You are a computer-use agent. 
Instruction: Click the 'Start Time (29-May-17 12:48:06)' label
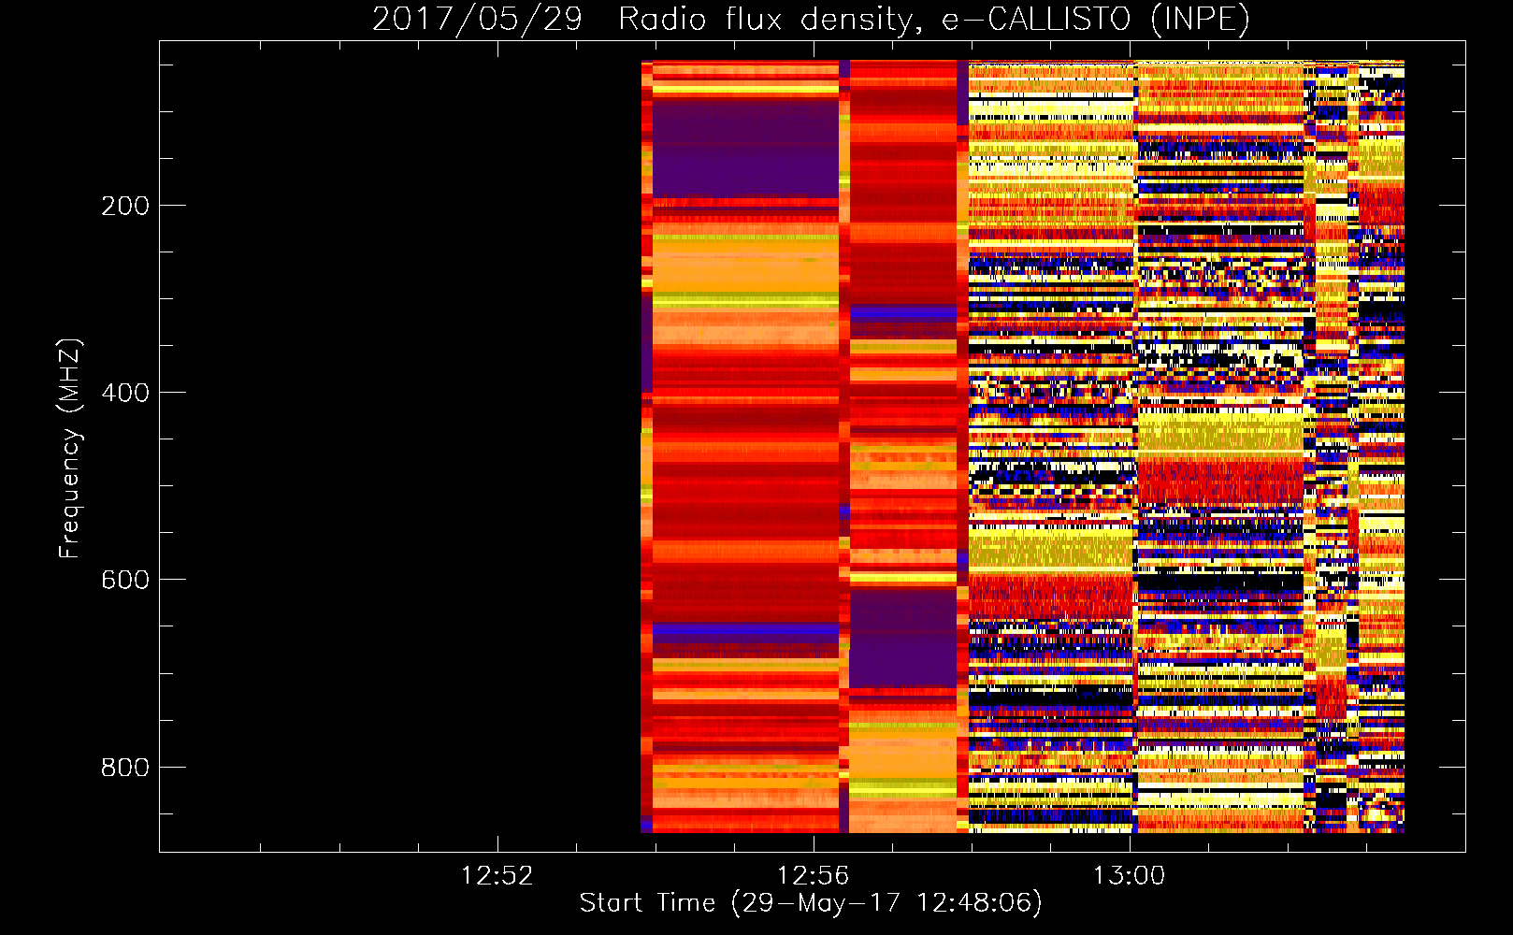[x=811, y=903]
